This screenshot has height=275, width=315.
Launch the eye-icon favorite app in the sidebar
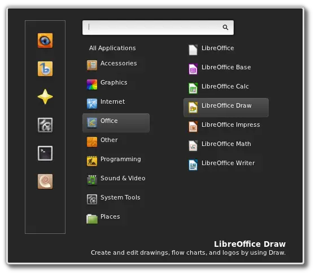coord(45,41)
